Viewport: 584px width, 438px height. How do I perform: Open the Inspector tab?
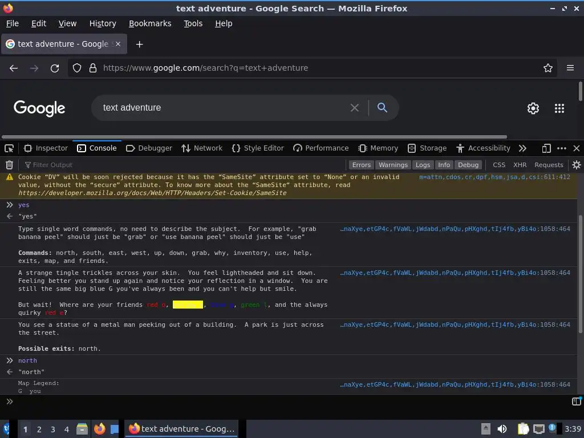(46, 148)
